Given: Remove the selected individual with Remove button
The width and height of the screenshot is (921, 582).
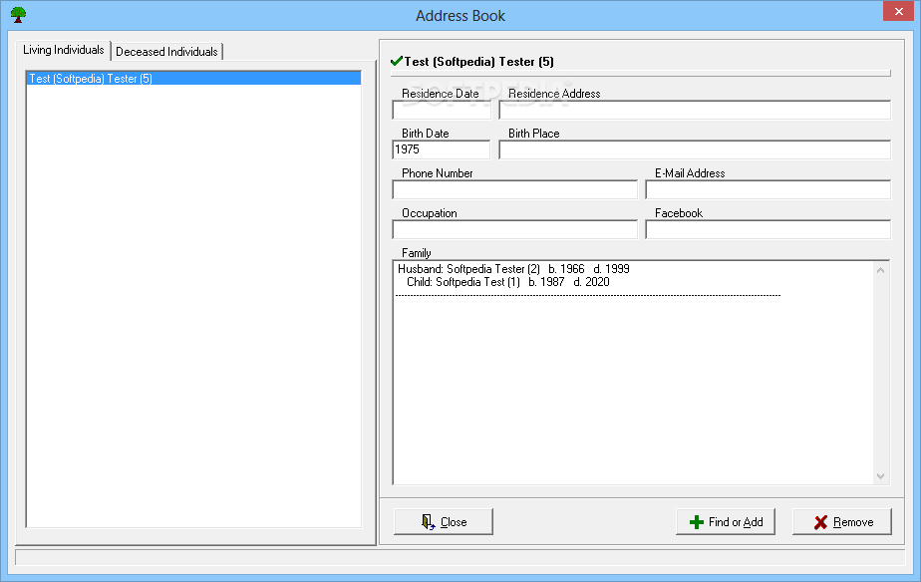Looking at the screenshot, I should click(842, 521).
